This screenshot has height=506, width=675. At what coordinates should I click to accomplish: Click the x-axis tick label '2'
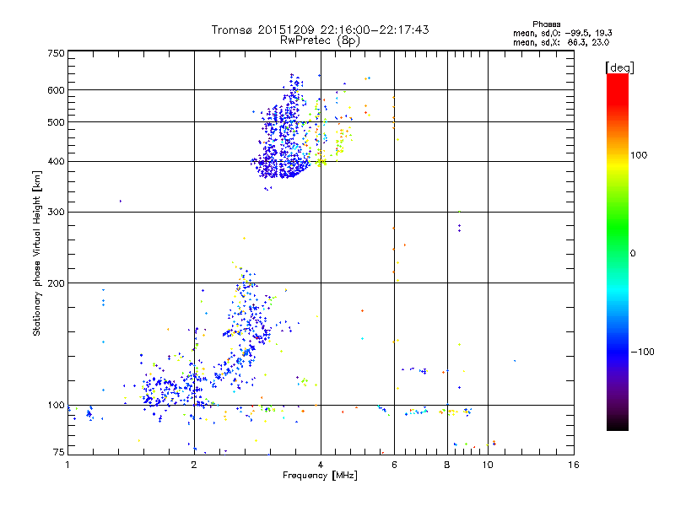click(194, 465)
